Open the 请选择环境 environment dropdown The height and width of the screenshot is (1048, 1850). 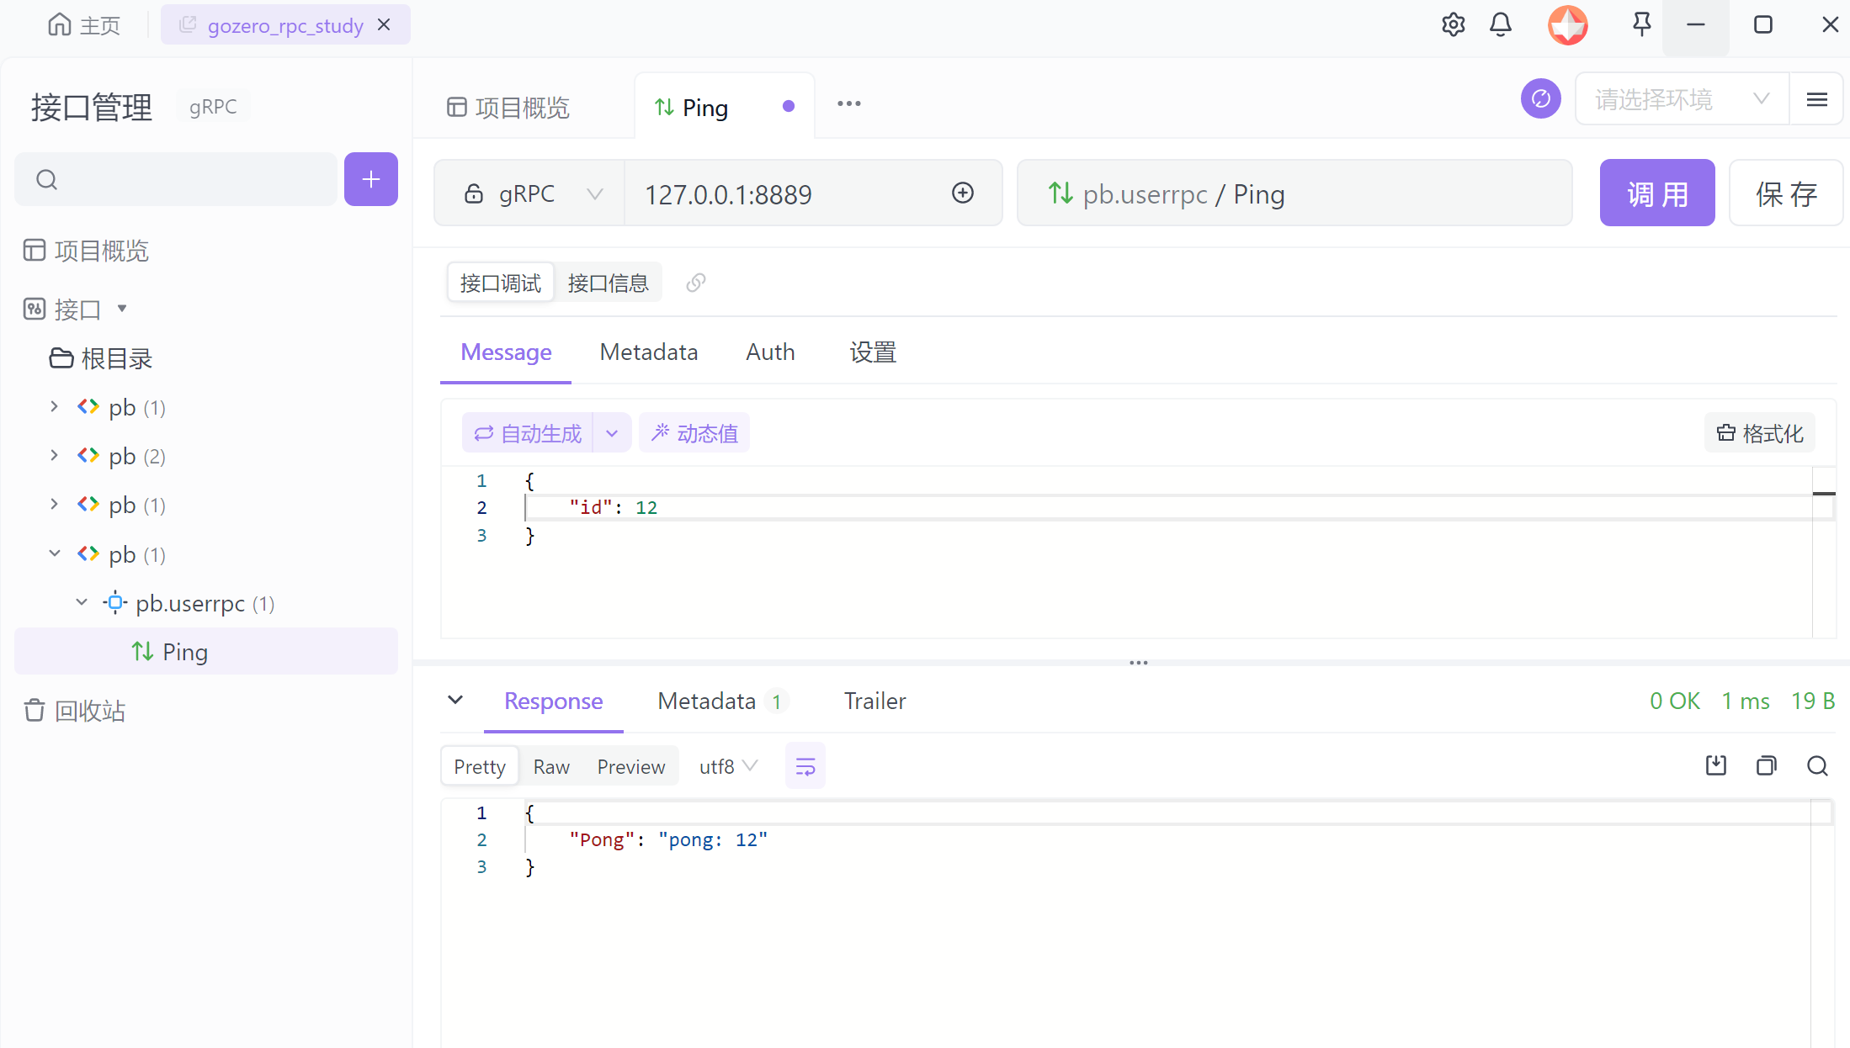[x=1680, y=98]
